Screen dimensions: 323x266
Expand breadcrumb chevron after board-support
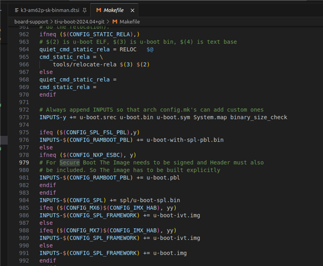click(x=51, y=22)
